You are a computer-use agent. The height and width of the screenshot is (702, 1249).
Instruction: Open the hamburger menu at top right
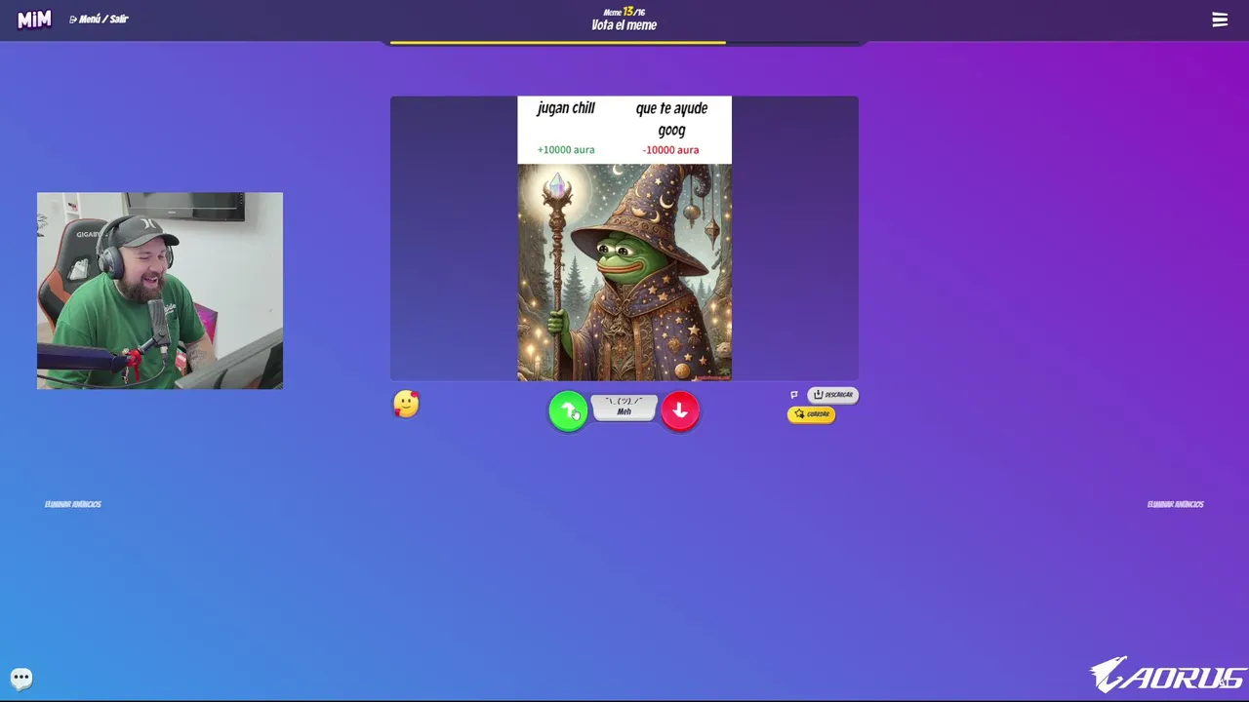pyautogui.click(x=1220, y=19)
